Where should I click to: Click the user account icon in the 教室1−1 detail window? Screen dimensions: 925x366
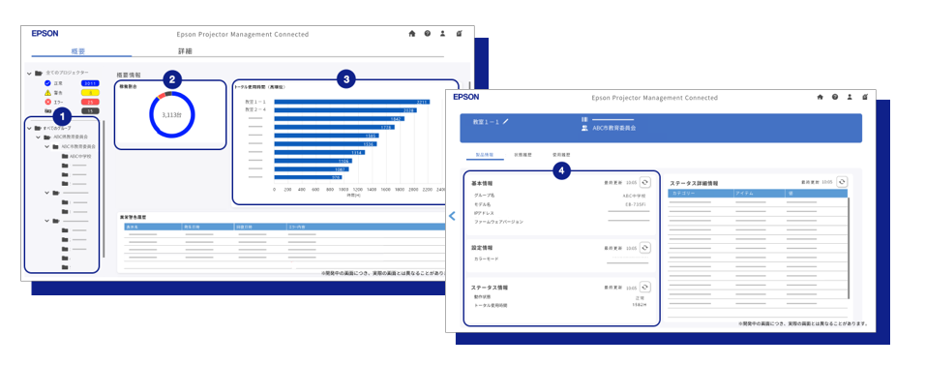pyautogui.click(x=850, y=97)
